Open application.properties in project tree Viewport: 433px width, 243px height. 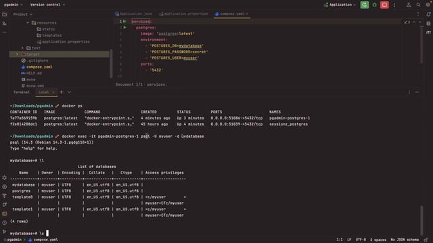pos(63,42)
